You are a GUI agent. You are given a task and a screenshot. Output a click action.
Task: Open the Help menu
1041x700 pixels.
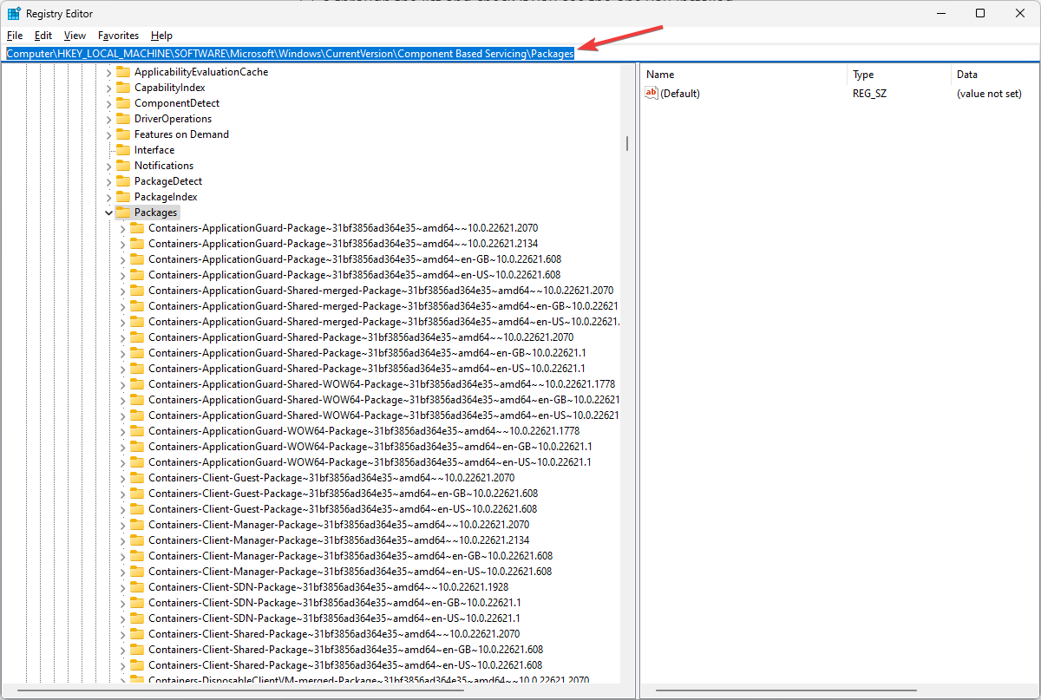click(x=161, y=36)
